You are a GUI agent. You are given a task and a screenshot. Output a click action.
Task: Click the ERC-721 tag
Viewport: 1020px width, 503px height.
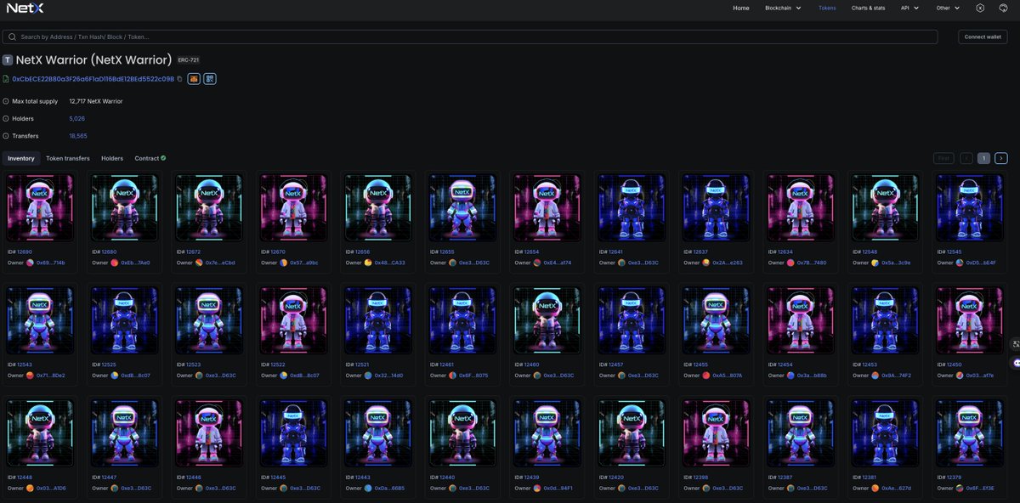tap(188, 60)
